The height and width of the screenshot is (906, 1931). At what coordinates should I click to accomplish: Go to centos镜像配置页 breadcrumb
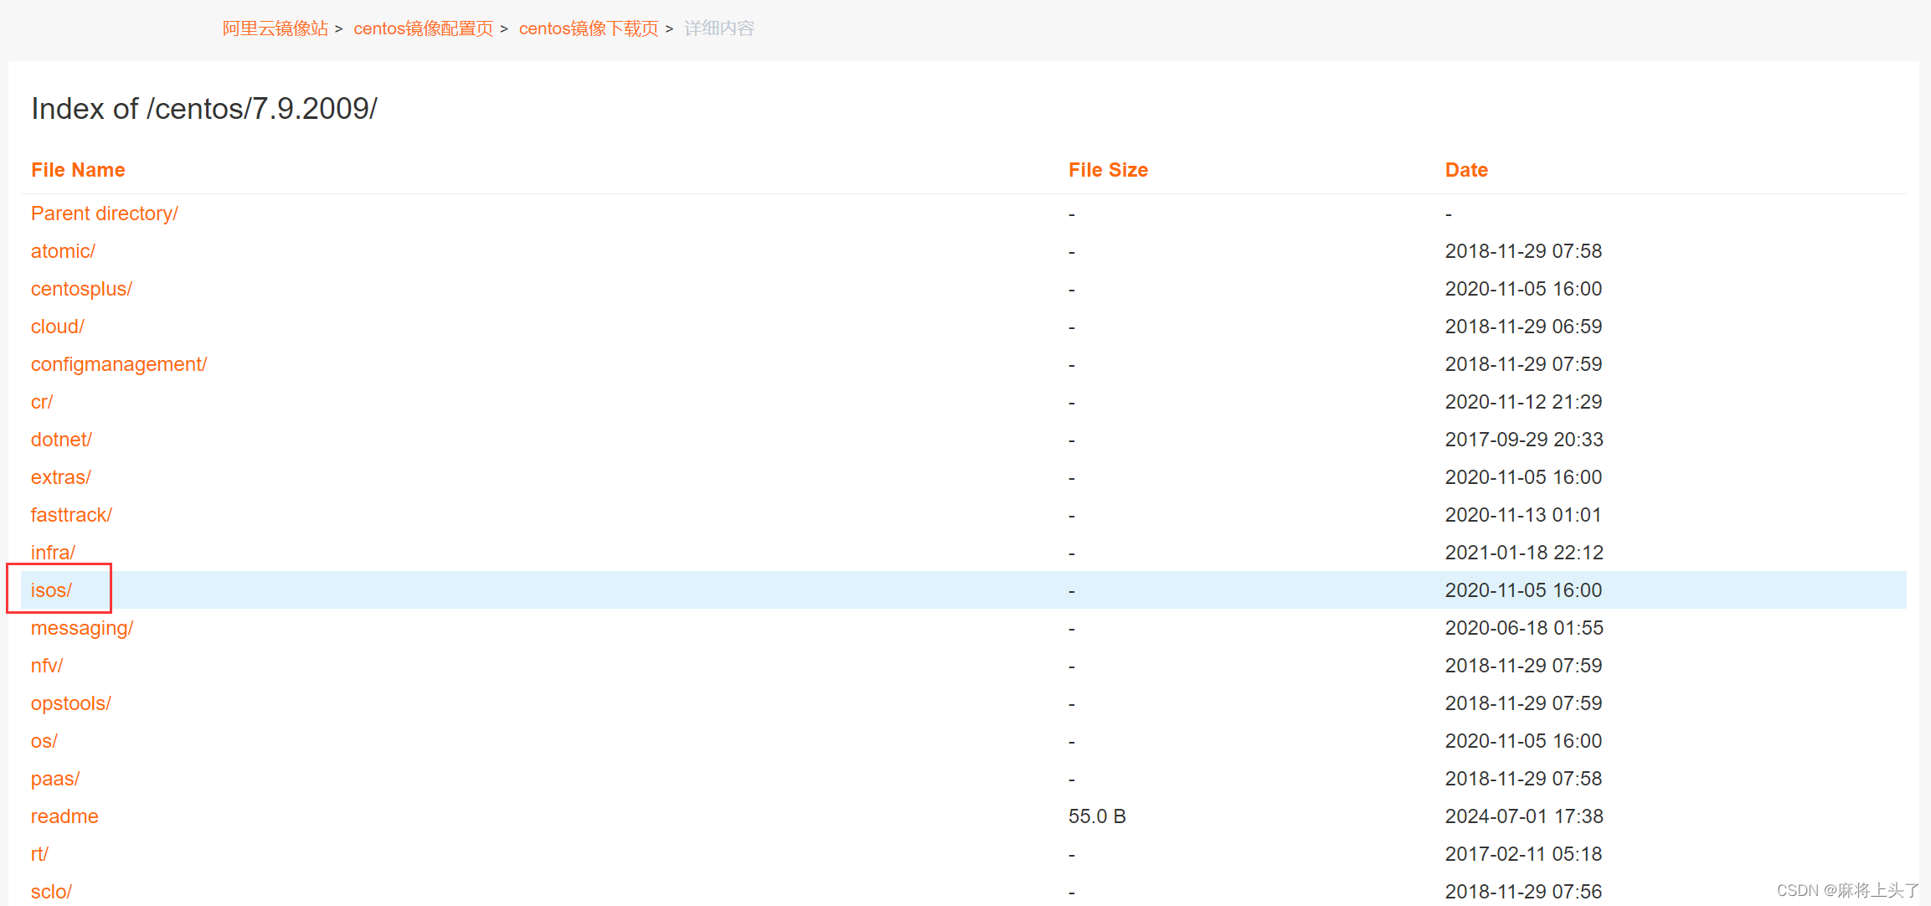click(423, 28)
